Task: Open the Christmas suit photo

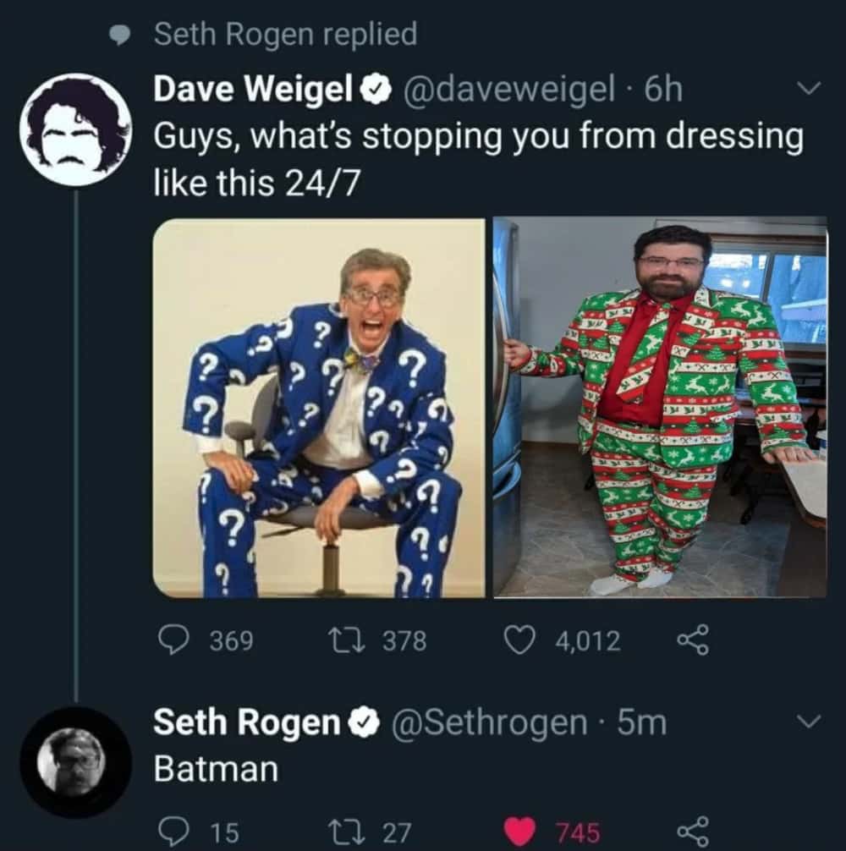Action: click(660, 408)
